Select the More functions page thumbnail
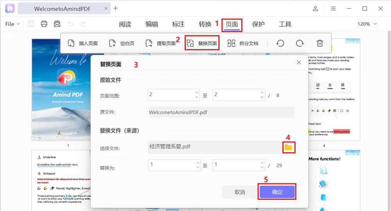This screenshot has height=211, width=391. (334, 181)
